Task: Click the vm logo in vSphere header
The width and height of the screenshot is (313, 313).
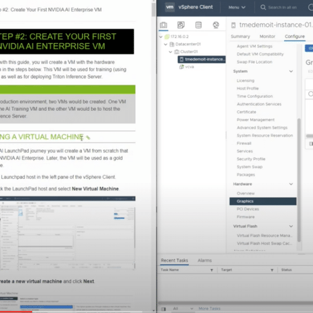Action: (x=170, y=7)
